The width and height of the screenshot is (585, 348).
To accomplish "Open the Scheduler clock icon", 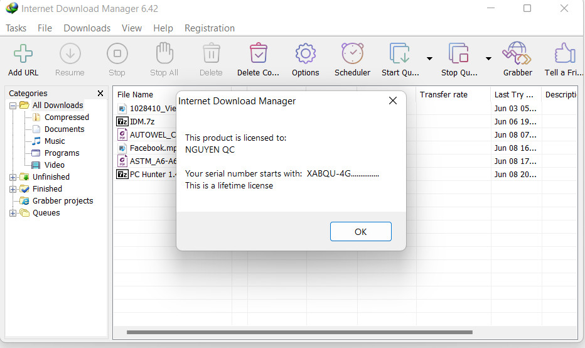I will click(x=352, y=53).
